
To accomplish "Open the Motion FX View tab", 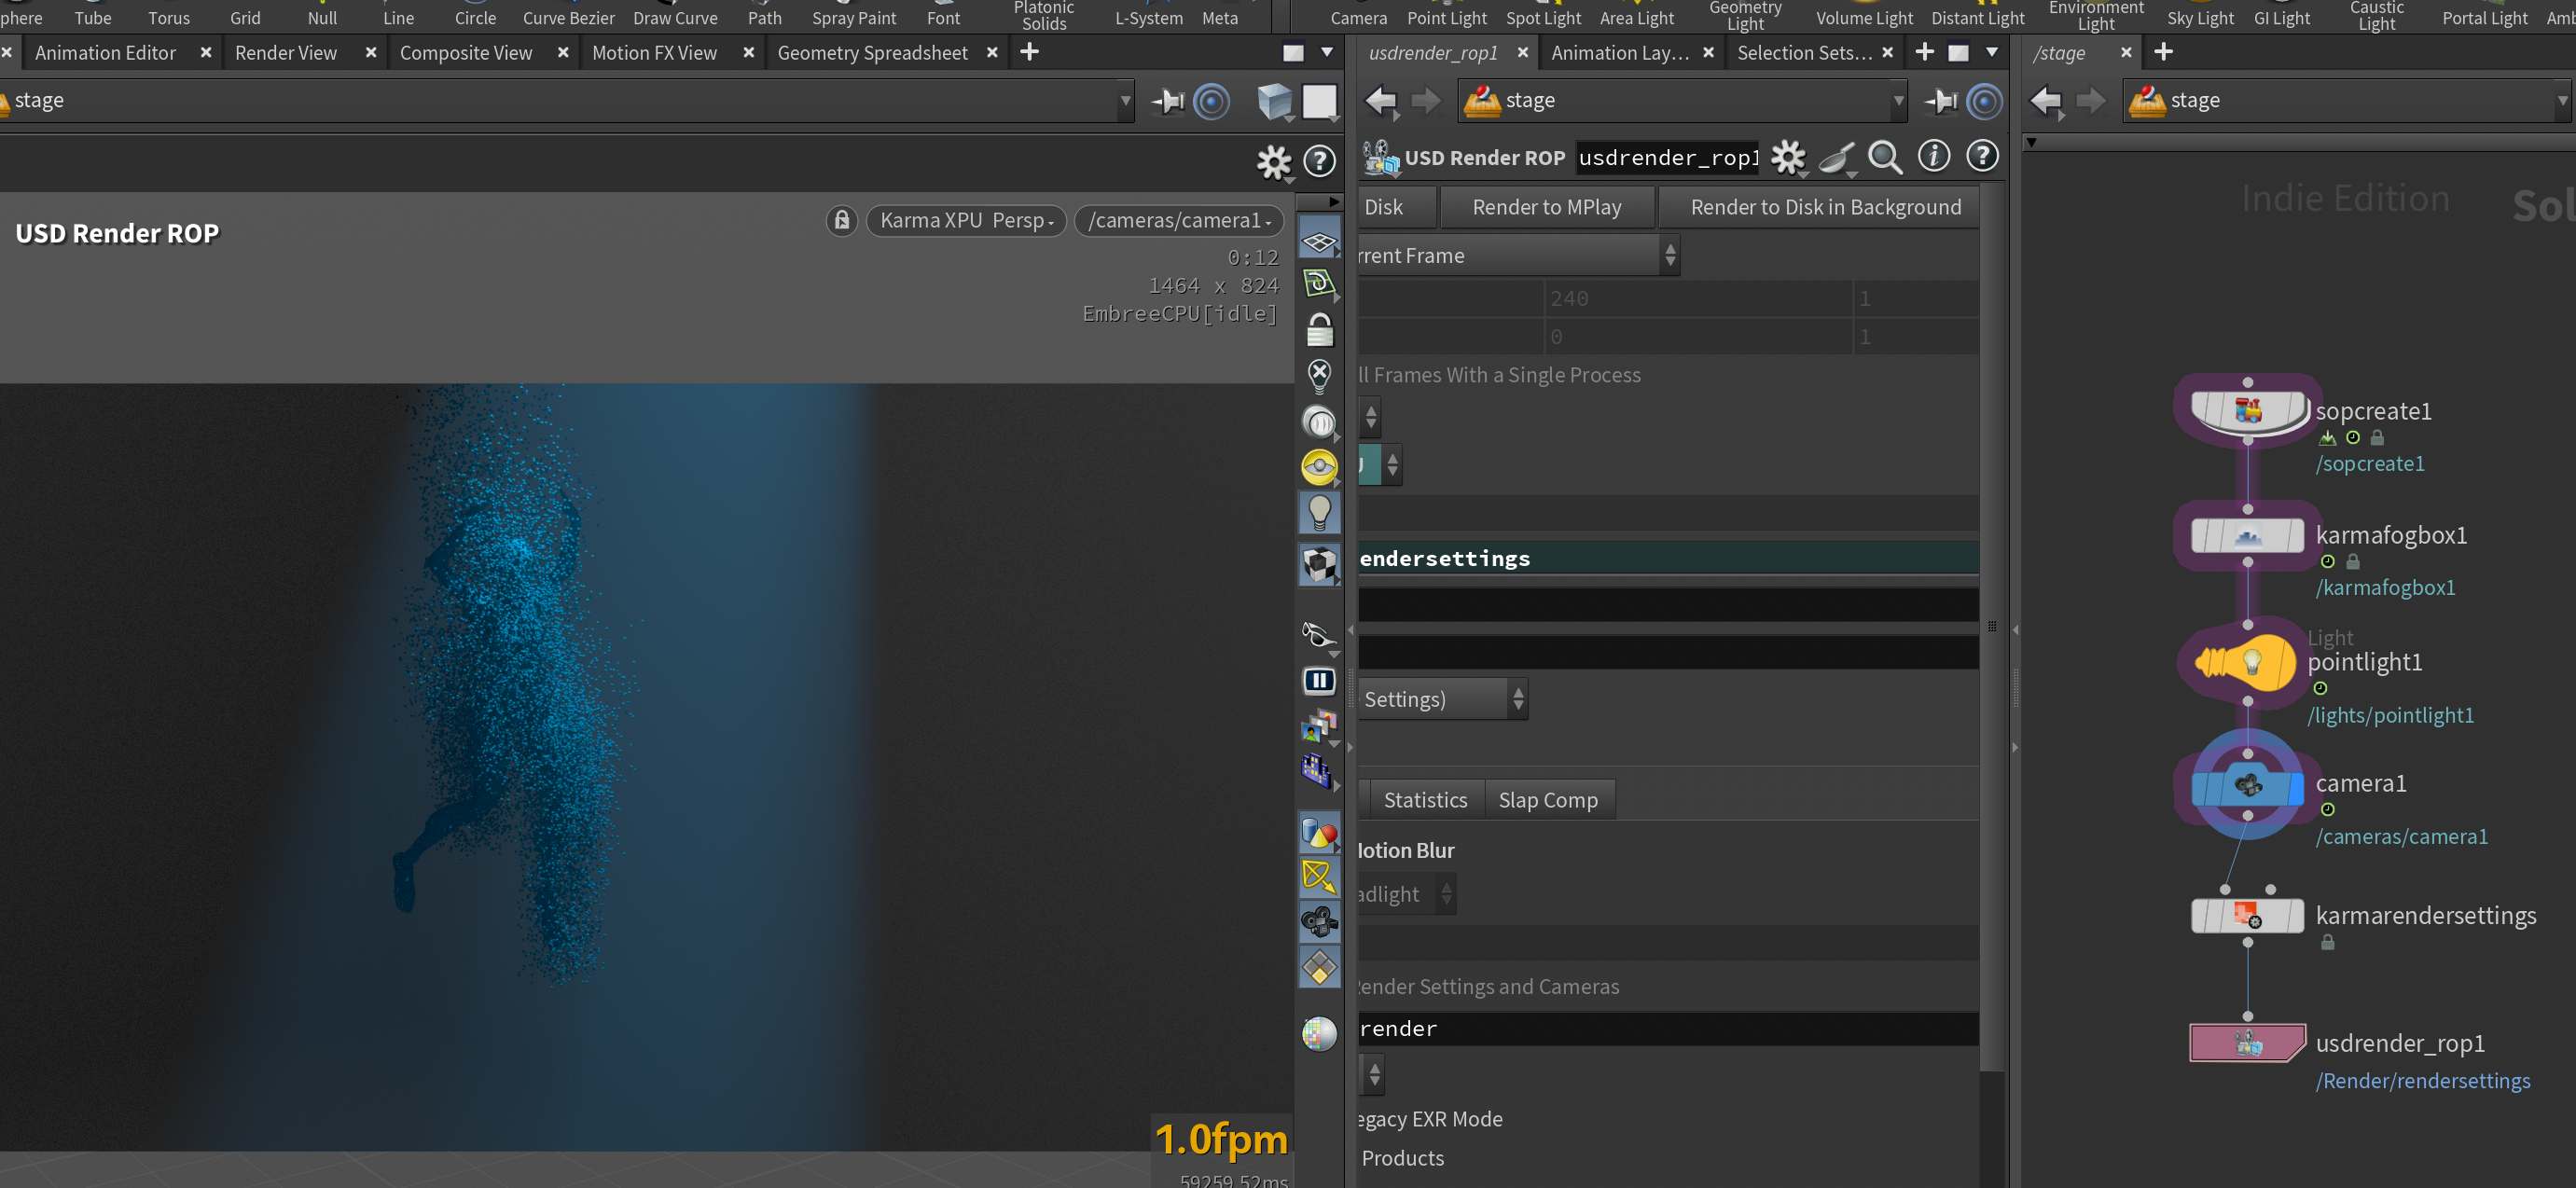I will 654,53.
